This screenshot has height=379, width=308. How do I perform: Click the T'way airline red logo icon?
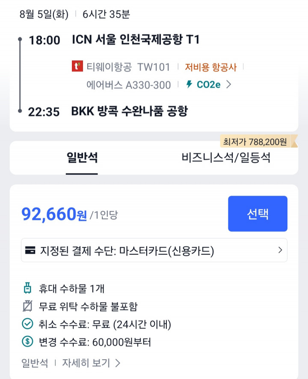click(x=77, y=66)
